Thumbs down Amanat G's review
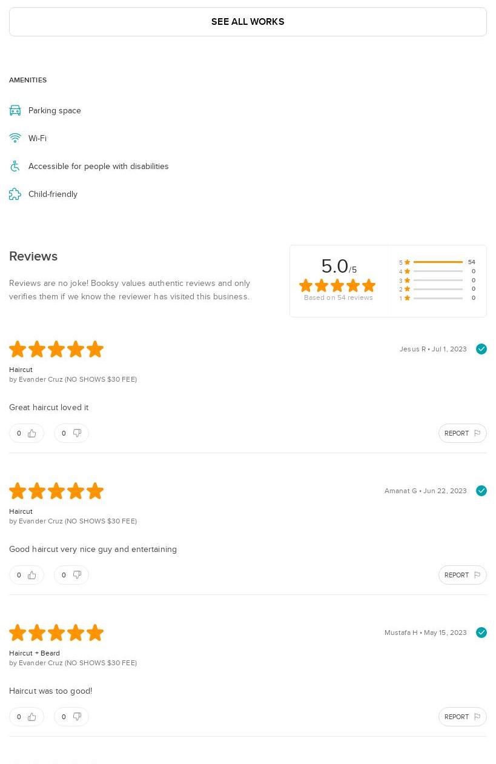 pyautogui.click(x=71, y=575)
